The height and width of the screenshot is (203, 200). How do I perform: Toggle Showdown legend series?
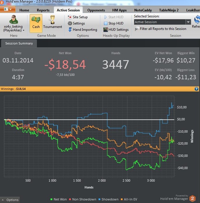pos(108,199)
